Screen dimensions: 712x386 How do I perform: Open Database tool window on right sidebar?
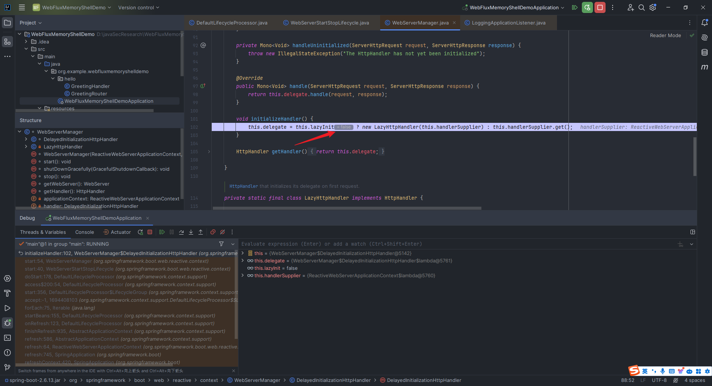[705, 52]
